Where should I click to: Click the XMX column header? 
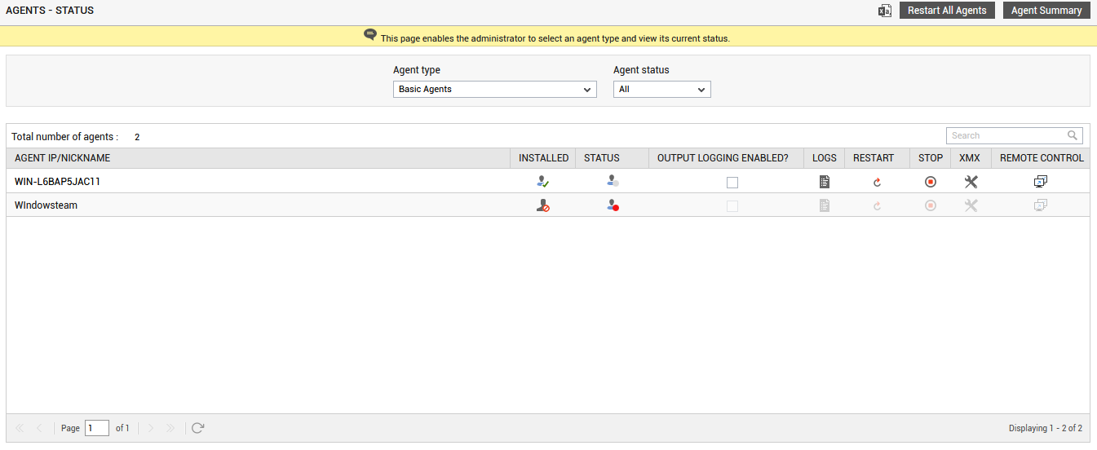[x=970, y=158]
